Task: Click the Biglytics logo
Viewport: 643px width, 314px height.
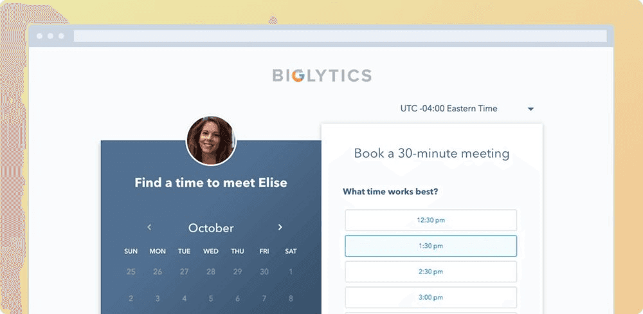Action: coord(321,76)
